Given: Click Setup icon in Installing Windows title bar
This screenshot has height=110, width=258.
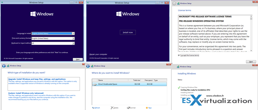Looking at the screenshot, I should [x=178, y=67].
